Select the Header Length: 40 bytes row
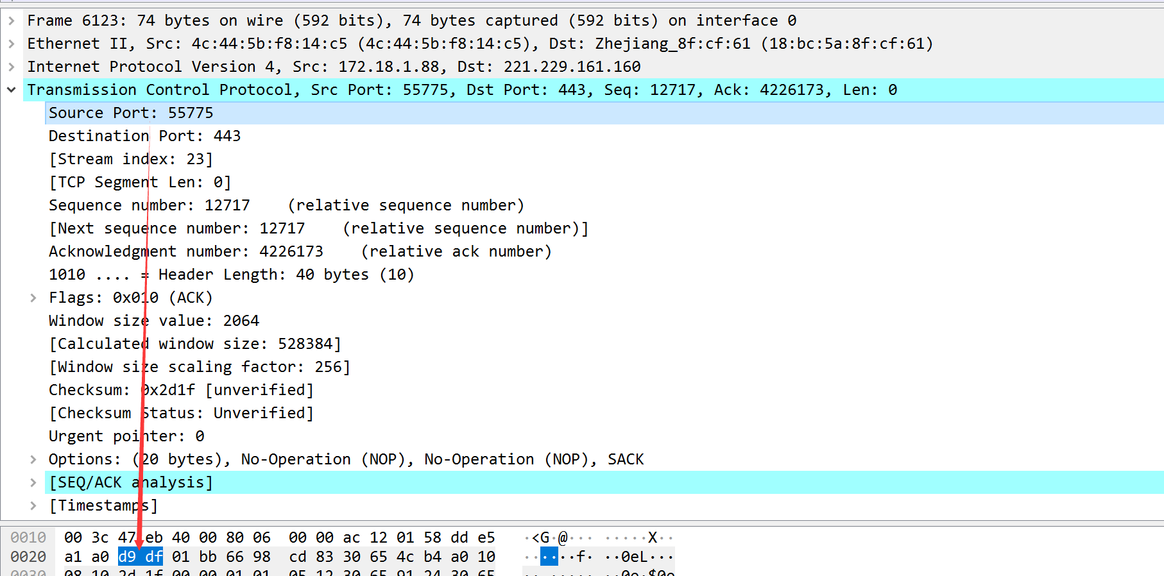Viewport: 1164px width, 576px height. (x=604, y=275)
